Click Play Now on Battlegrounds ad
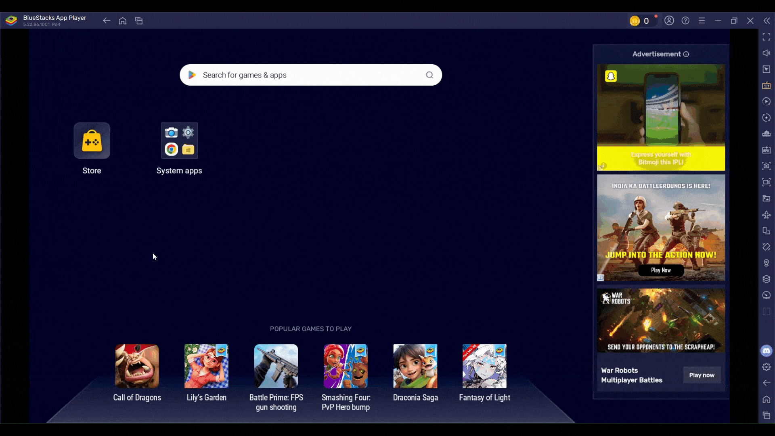The image size is (775, 436). pos(661,270)
